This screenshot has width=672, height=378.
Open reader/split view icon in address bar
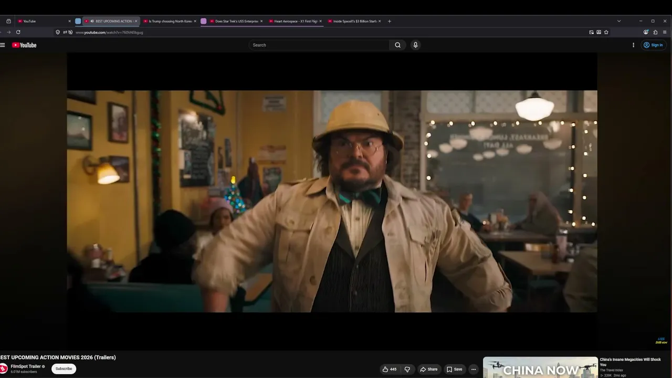coord(598,32)
